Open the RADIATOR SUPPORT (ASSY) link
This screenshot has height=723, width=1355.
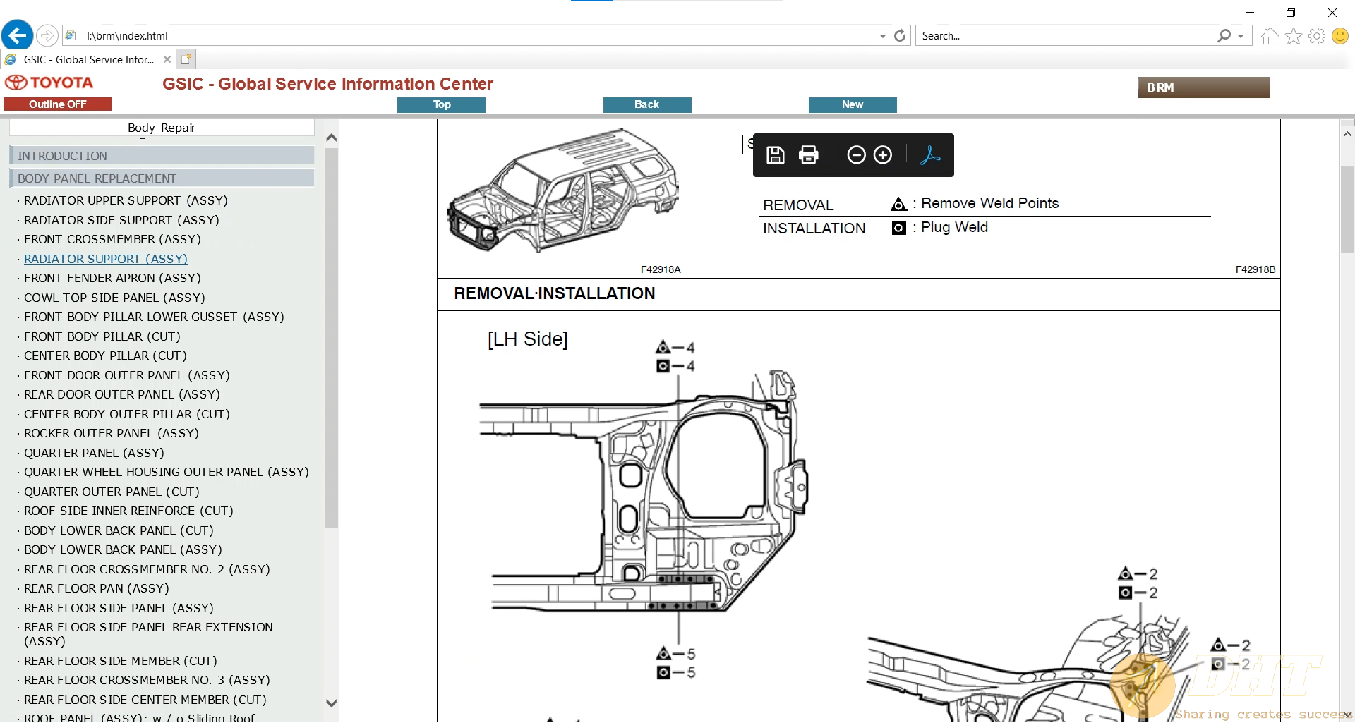tap(105, 259)
